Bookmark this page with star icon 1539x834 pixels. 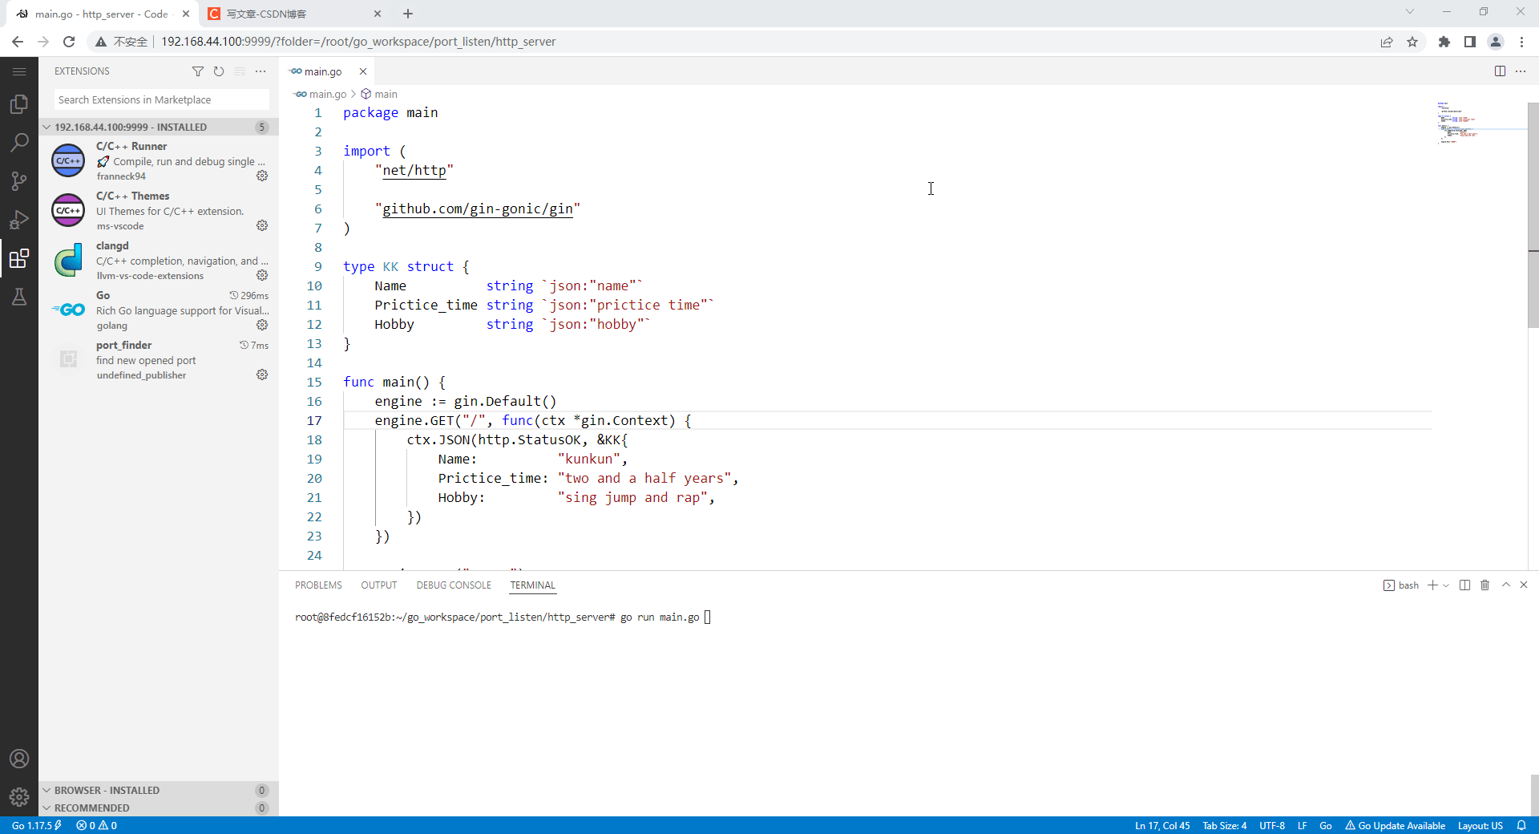(1412, 42)
